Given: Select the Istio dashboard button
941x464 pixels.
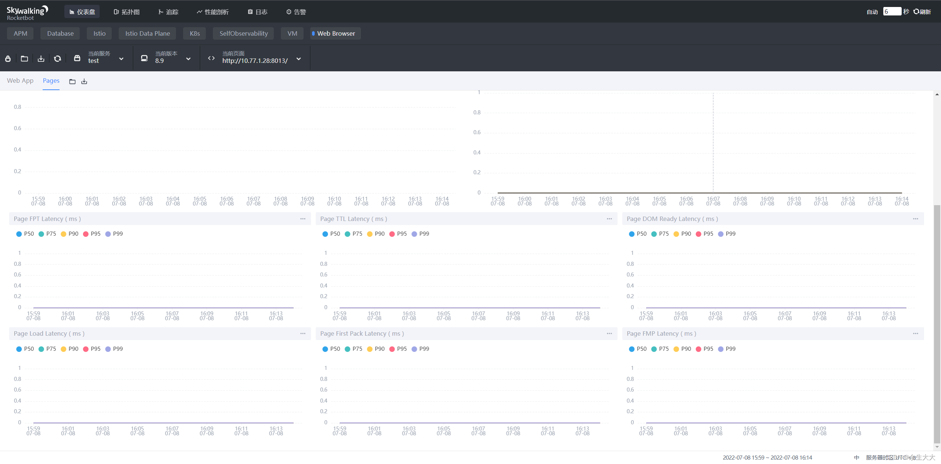Looking at the screenshot, I should [99, 33].
